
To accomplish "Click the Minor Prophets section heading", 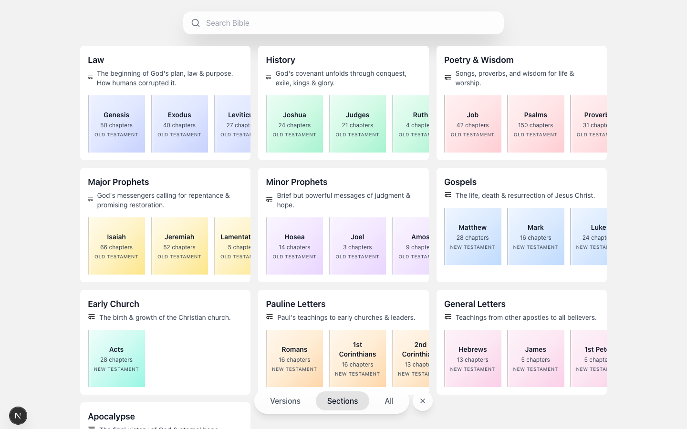I will [x=297, y=182].
